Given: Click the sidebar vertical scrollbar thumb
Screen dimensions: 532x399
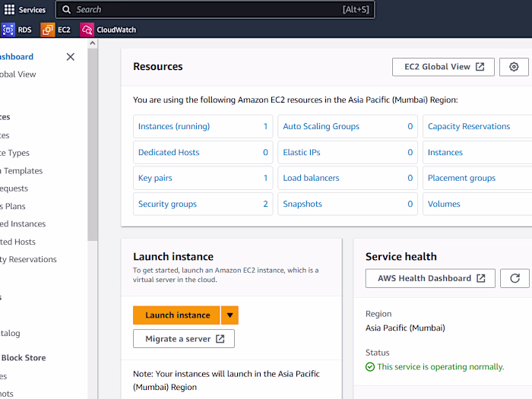Looking at the screenshot, I should [92, 144].
